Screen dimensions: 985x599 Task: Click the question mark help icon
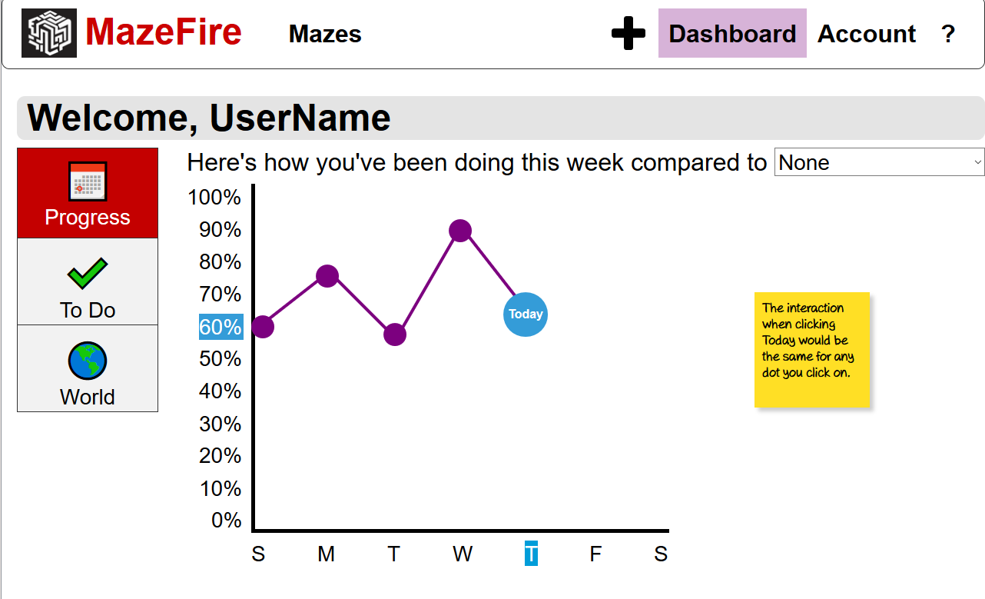point(948,34)
